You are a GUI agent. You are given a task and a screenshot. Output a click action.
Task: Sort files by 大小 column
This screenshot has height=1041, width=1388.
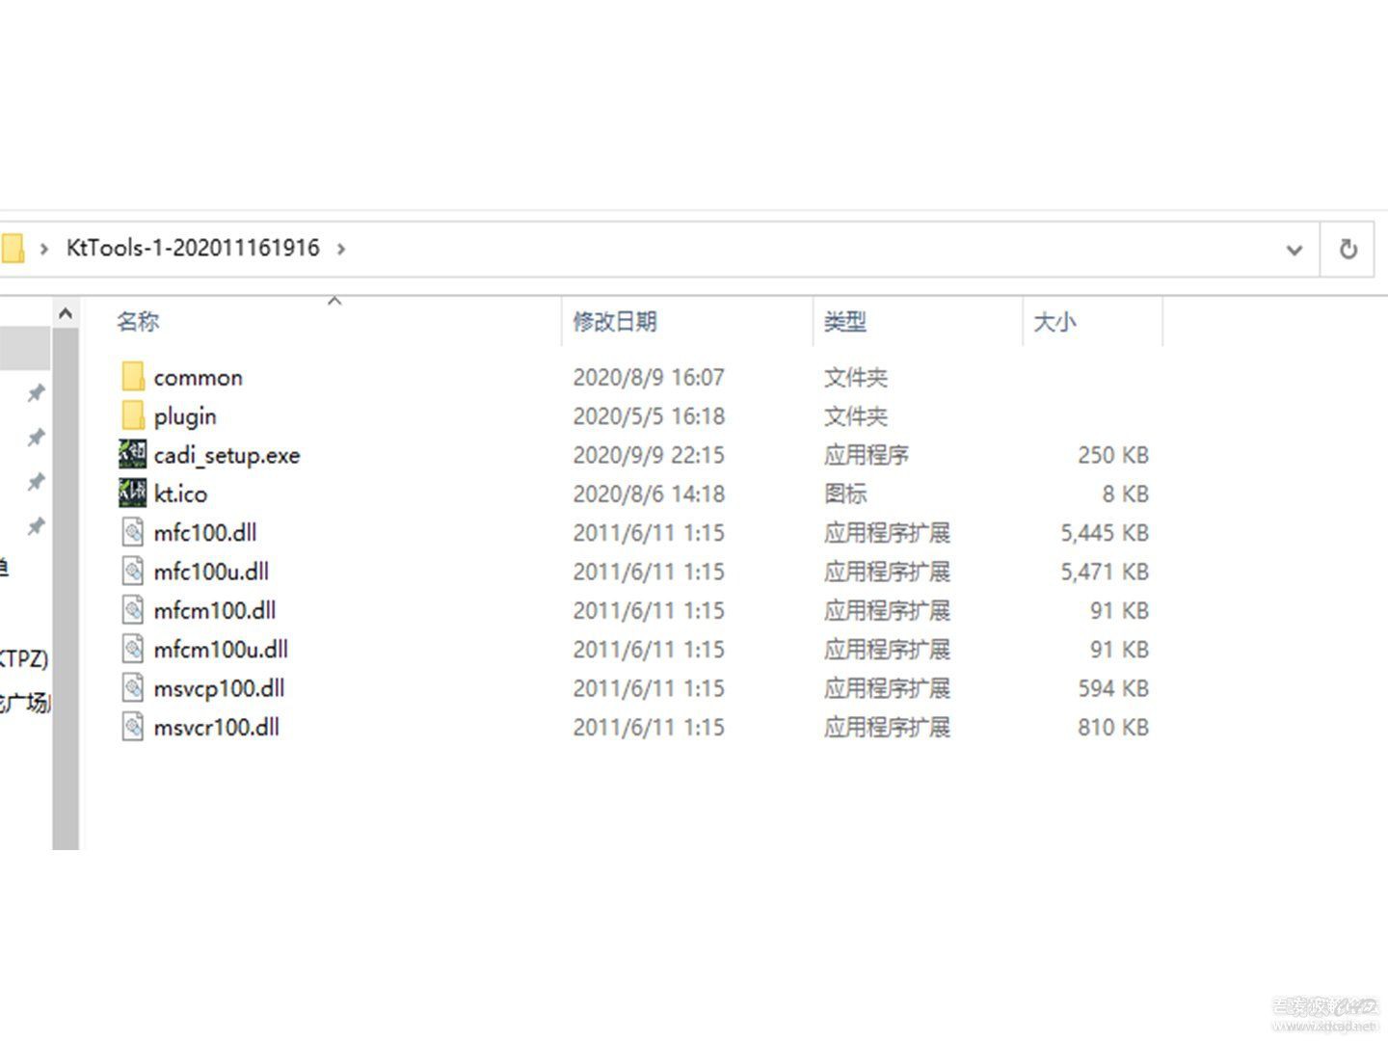[1054, 322]
